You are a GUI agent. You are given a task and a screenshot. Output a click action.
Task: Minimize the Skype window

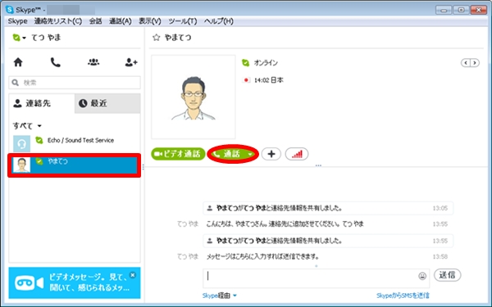tap(444, 10)
